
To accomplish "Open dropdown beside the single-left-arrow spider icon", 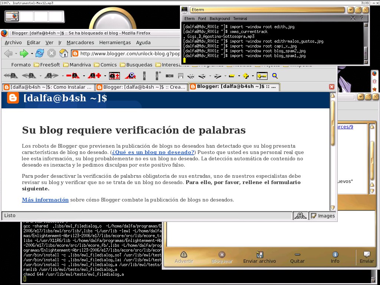I will click(x=40, y=76).
